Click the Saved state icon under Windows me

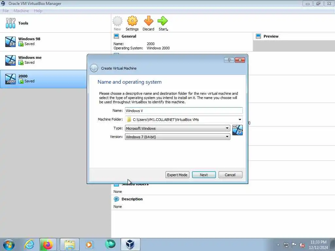coord(21,62)
